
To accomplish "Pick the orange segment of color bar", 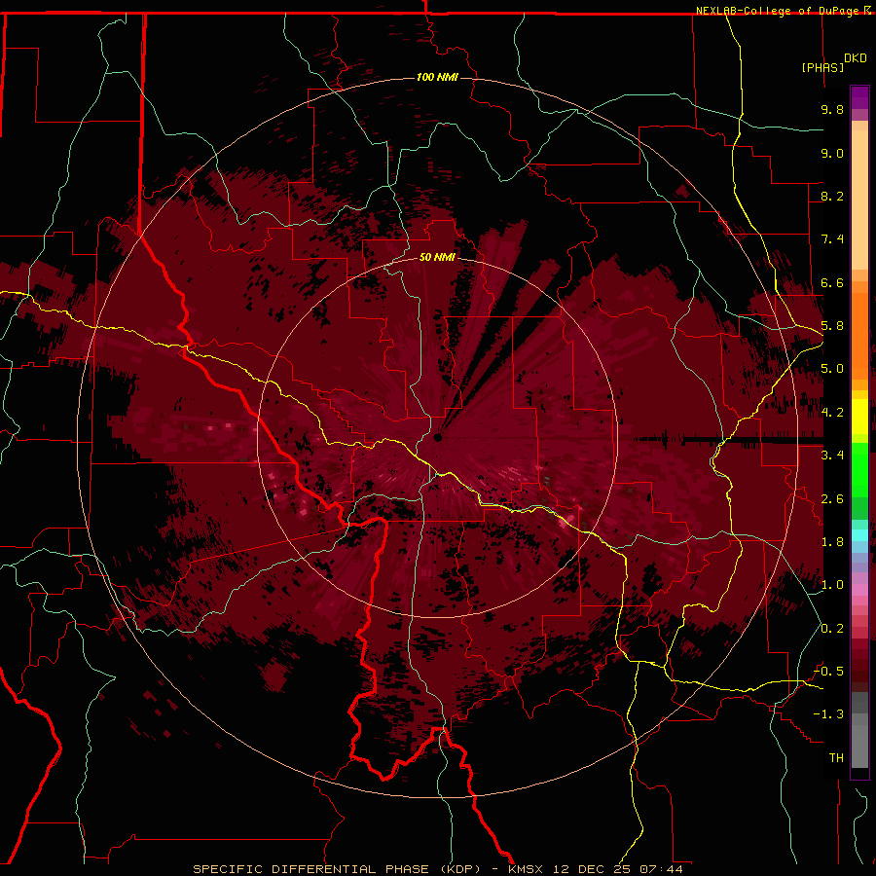I will click(x=859, y=335).
